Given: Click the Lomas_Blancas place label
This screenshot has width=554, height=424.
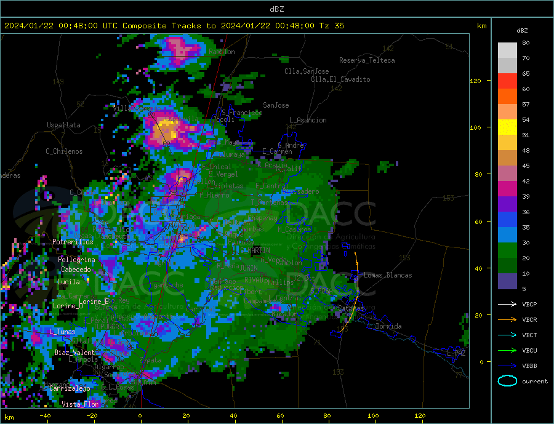Looking at the screenshot, I should pos(388,275).
